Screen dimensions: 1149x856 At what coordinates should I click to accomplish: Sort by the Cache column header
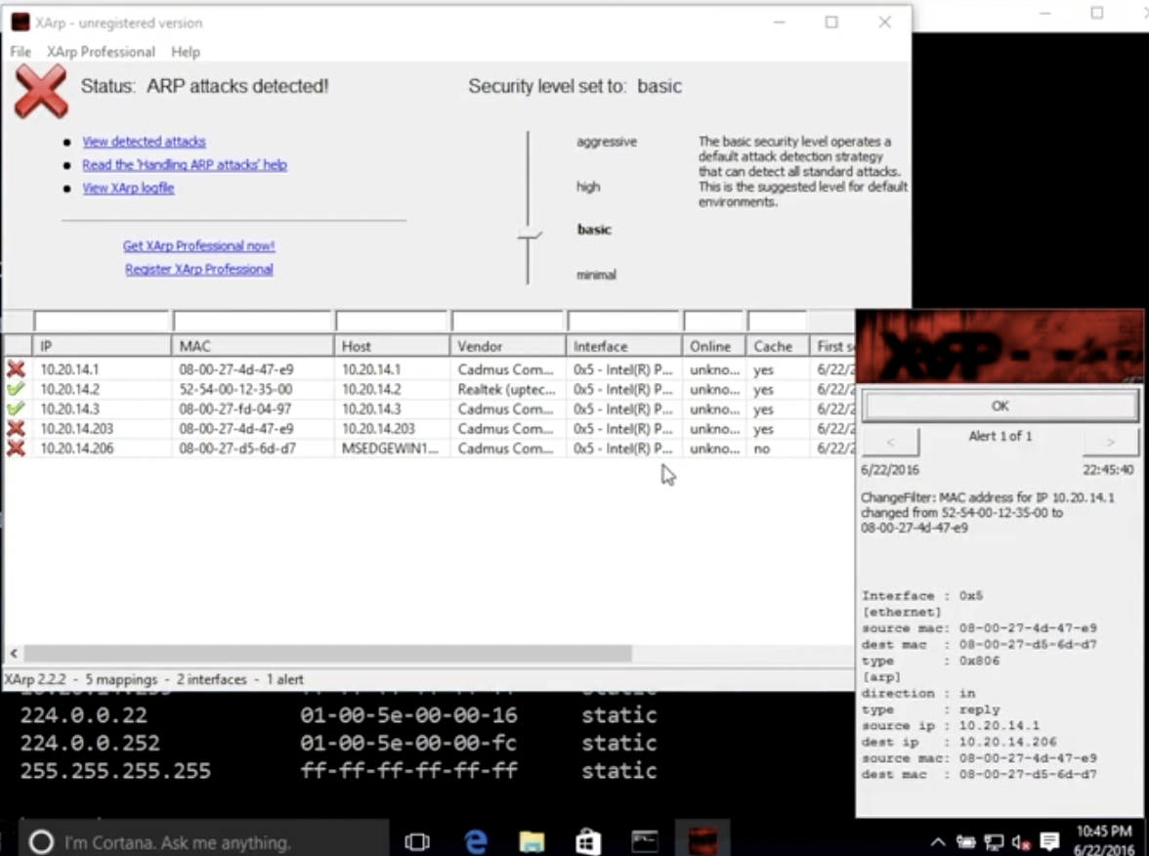point(778,346)
